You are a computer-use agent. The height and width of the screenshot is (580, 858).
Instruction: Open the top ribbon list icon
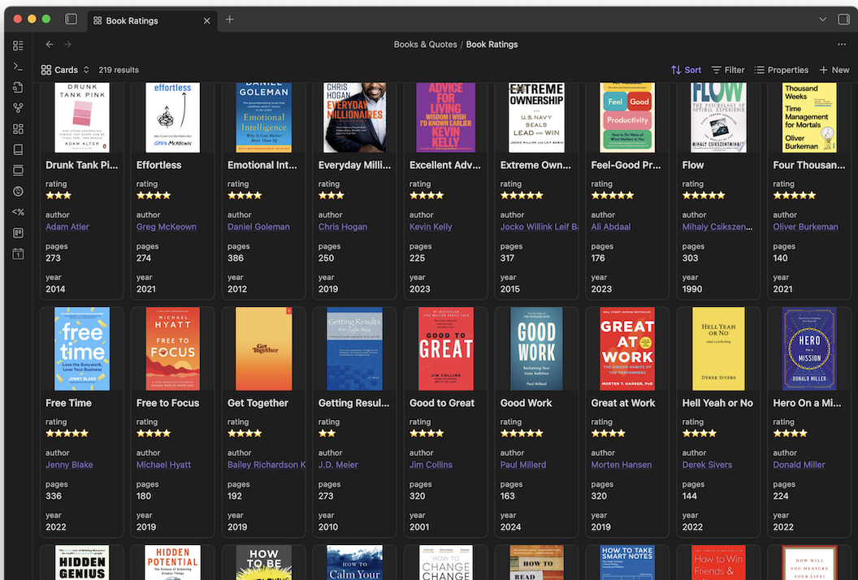coord(18,45)
